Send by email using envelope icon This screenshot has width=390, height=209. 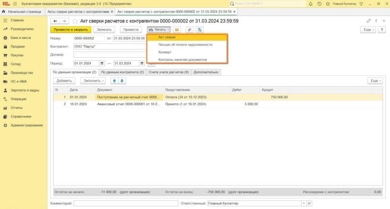coord(177,30)
